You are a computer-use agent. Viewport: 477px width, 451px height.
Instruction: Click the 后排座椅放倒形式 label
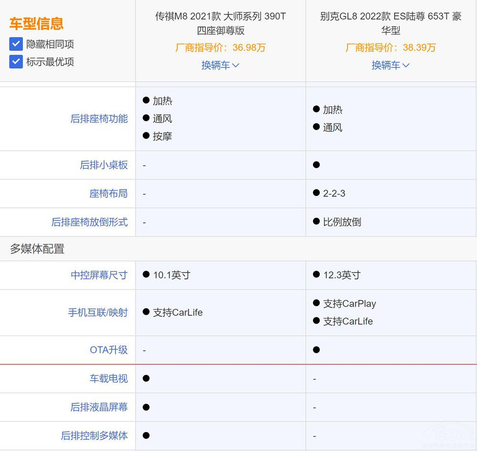(89, 222)
